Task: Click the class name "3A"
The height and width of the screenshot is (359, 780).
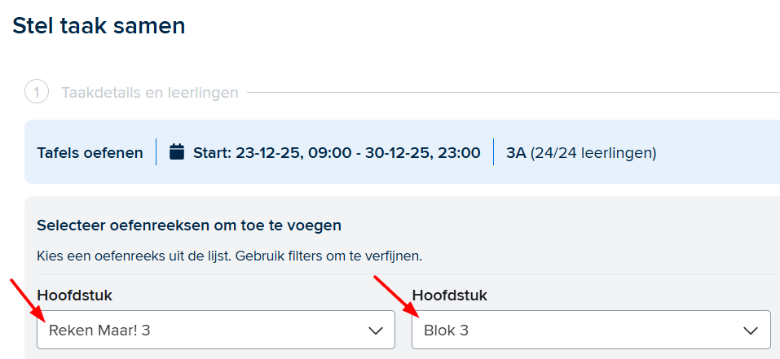Action: click(516, 152)
